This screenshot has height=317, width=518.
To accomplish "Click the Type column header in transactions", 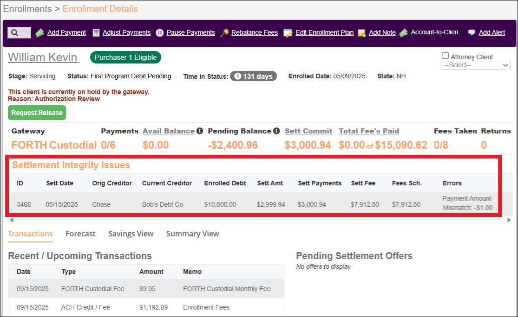I will (x=68, y=272).
